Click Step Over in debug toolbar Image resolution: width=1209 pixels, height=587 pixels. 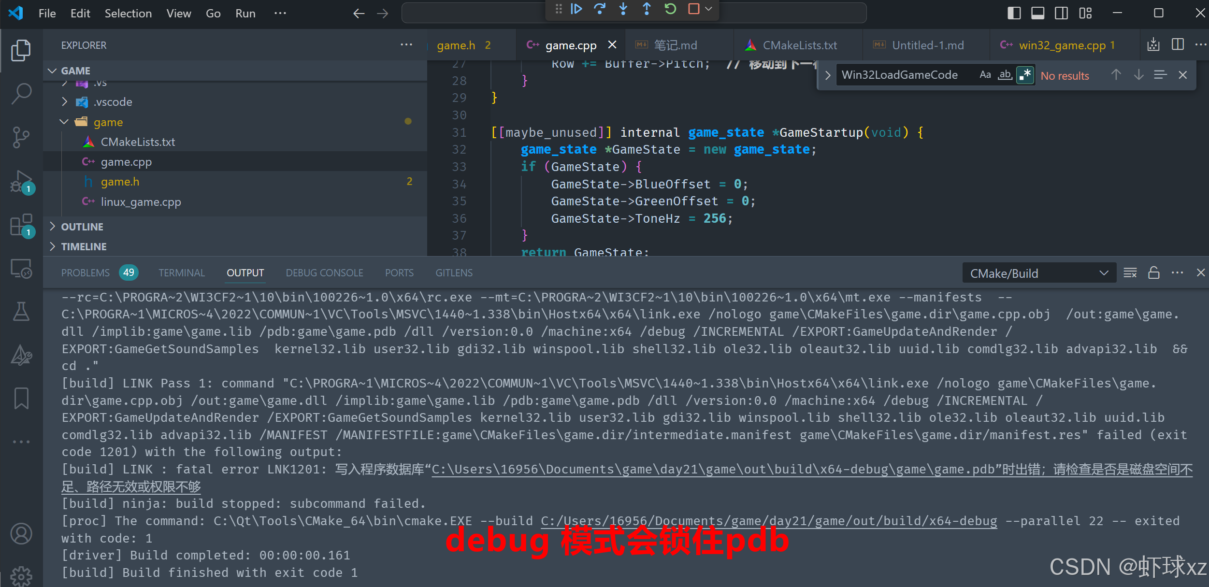pyautogui.click(x=600, y=9)
